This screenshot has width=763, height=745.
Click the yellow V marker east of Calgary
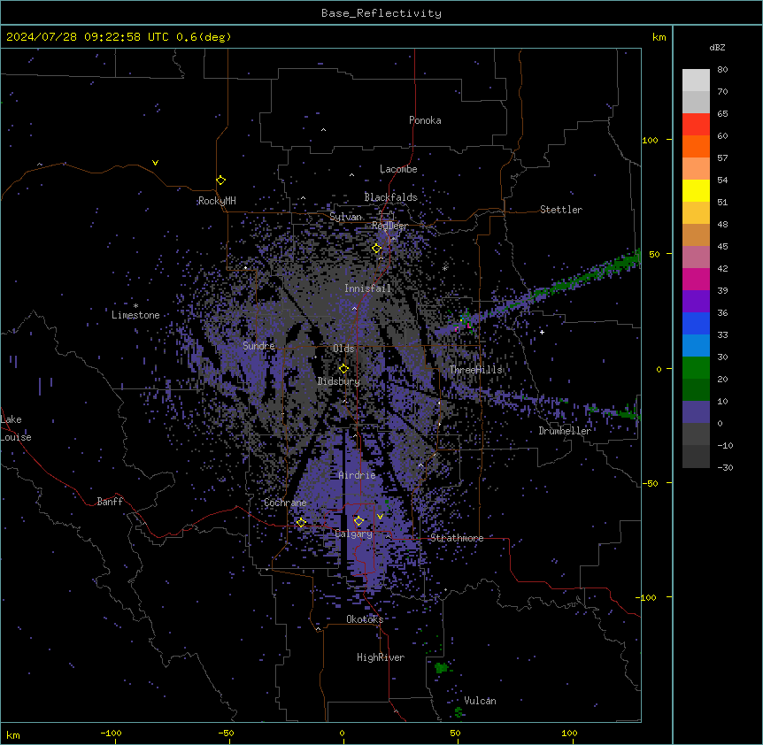pyautogui.click(x=380, y=517)
